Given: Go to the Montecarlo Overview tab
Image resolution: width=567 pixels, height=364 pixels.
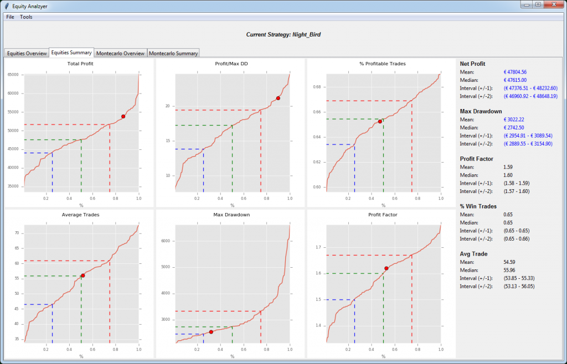Looking at the screenshot, I should [120, 53].
